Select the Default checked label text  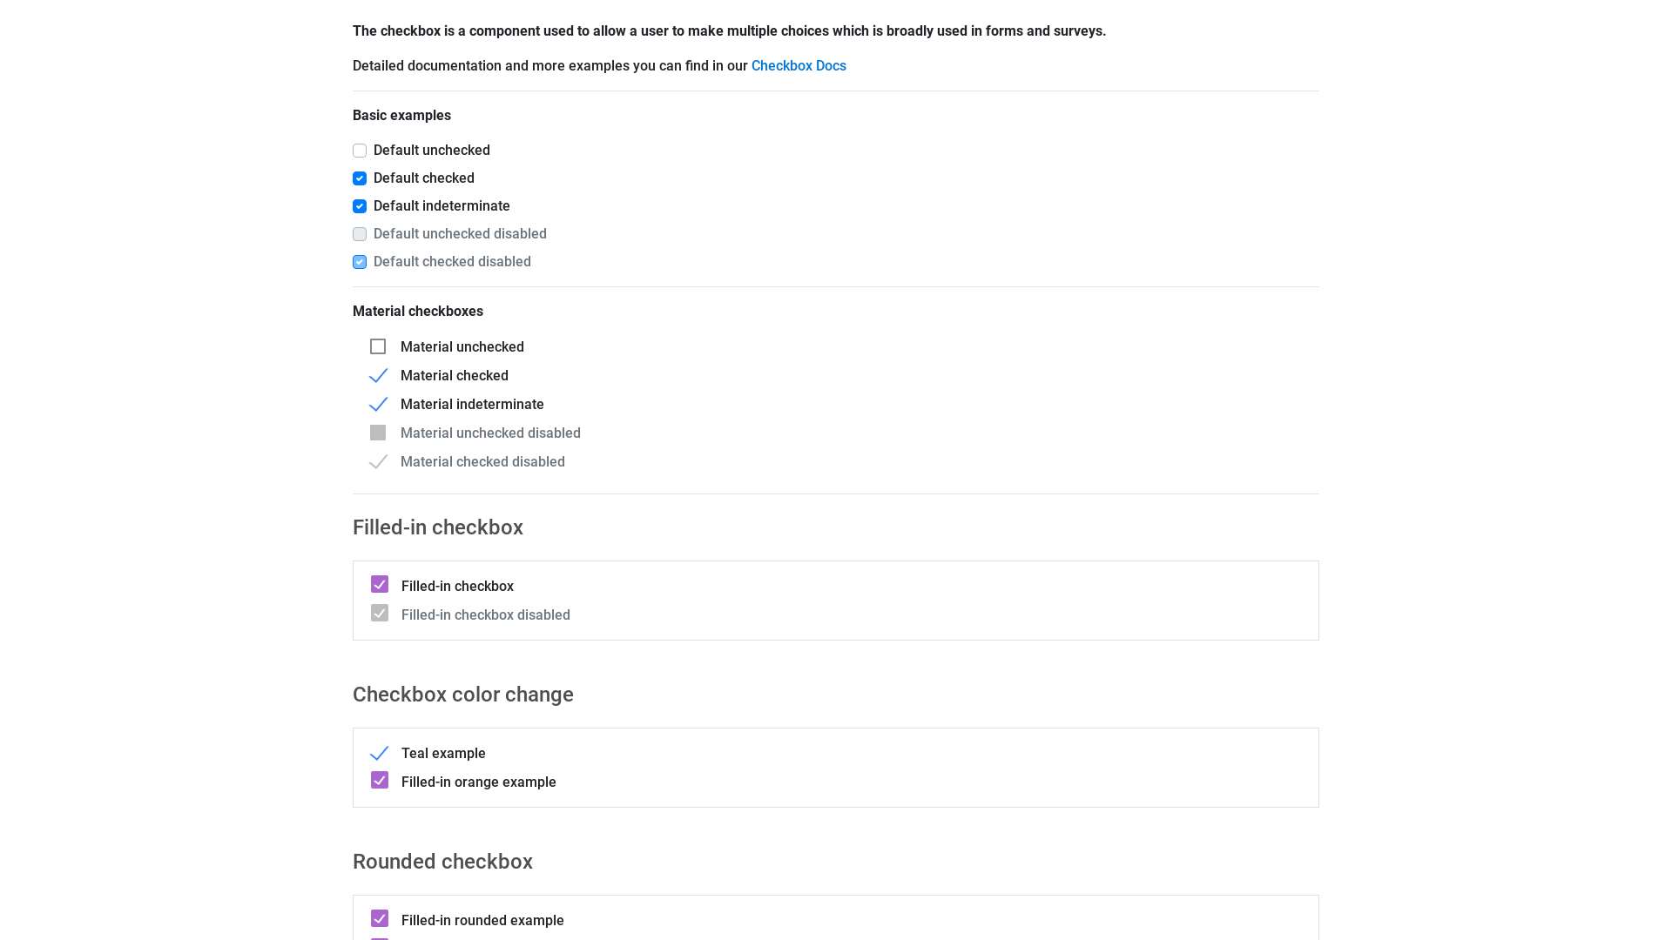coord(424,178)
